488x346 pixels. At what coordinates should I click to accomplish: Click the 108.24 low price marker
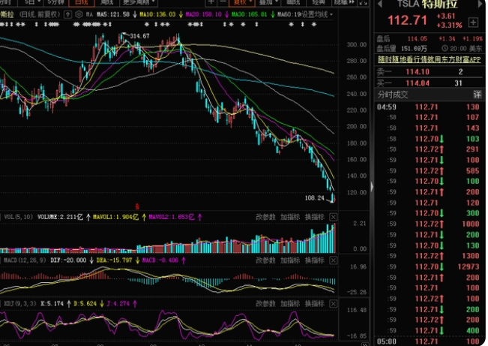click(315, 198)
